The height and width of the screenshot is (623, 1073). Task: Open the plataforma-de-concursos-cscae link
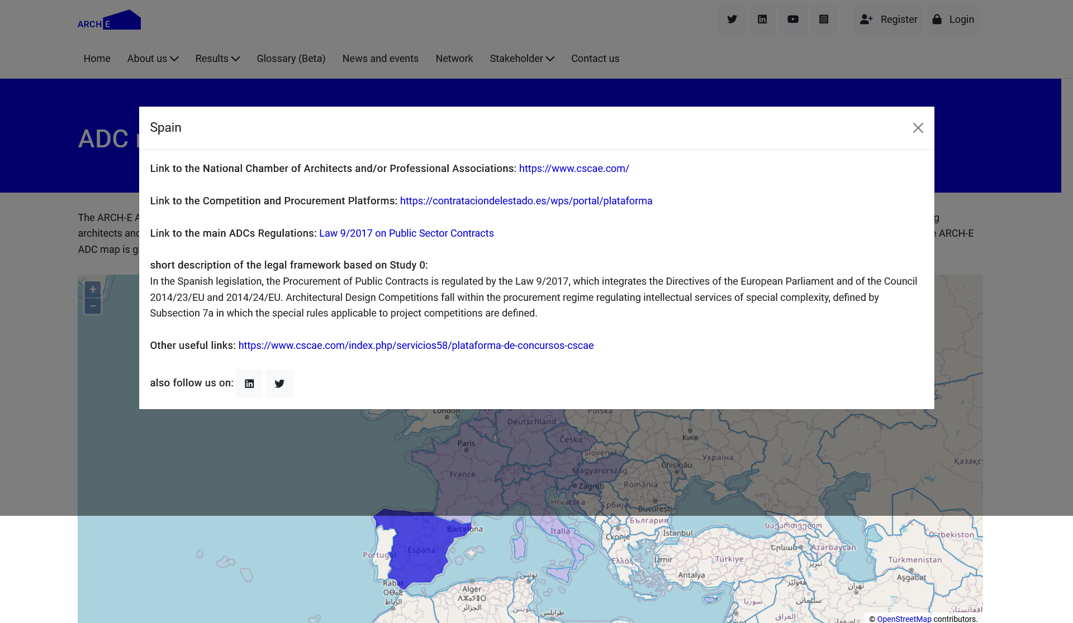(416, 346)
